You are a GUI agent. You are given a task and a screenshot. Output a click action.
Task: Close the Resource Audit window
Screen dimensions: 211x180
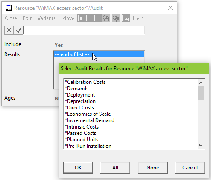click(x=170, y=8)
